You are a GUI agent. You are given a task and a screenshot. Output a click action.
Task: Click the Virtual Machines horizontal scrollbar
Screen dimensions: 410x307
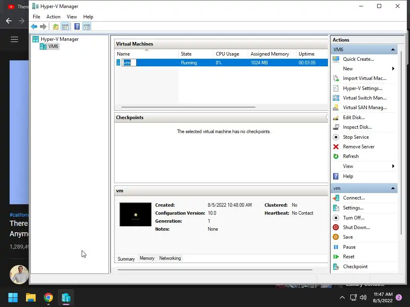188,107
